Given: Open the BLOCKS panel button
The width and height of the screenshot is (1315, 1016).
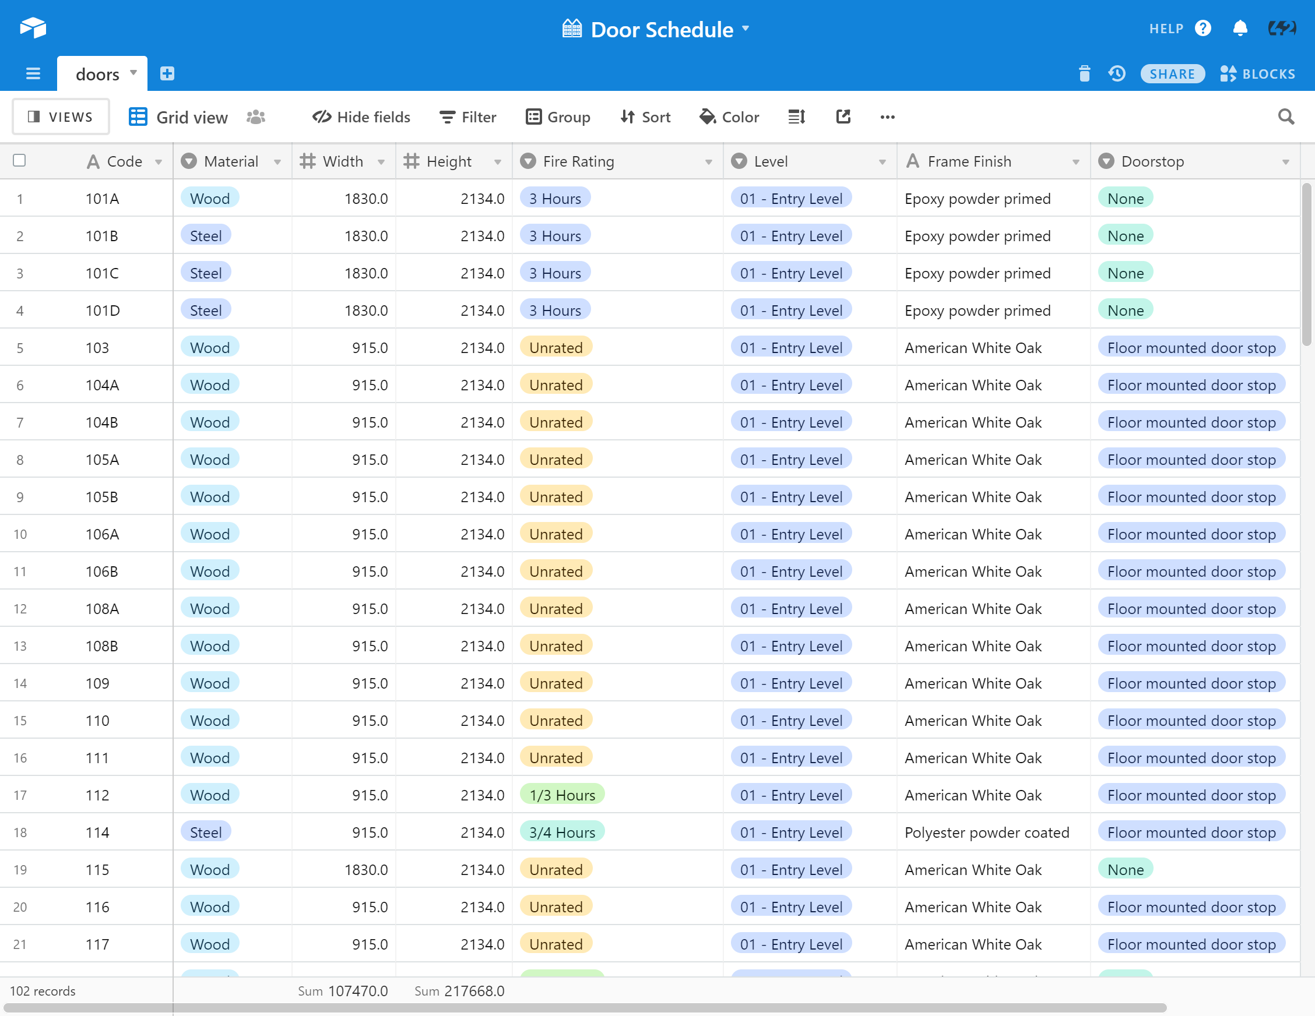Looking at the screenshot, I should pos(1258,73).
